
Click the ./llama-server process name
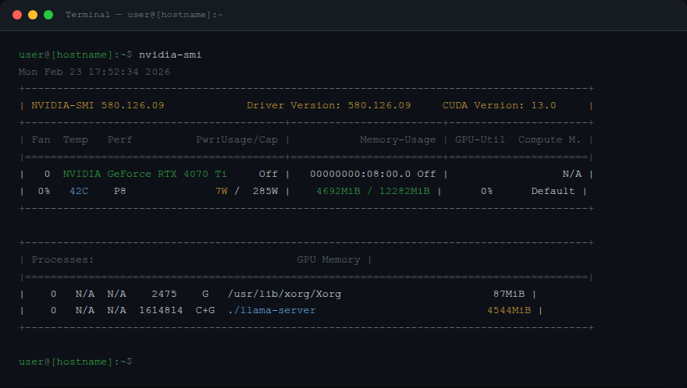[272, 311]
